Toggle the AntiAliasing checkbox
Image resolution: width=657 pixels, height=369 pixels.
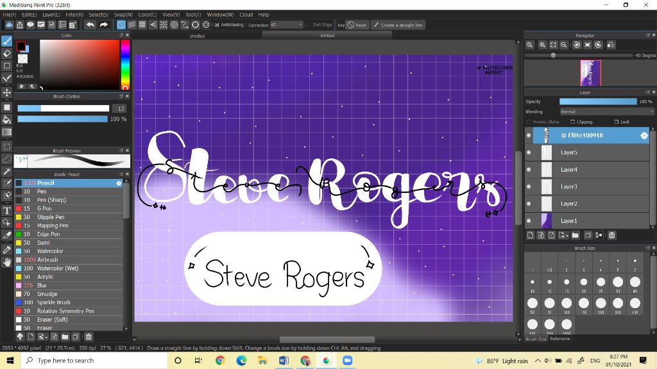coord(217,25)
